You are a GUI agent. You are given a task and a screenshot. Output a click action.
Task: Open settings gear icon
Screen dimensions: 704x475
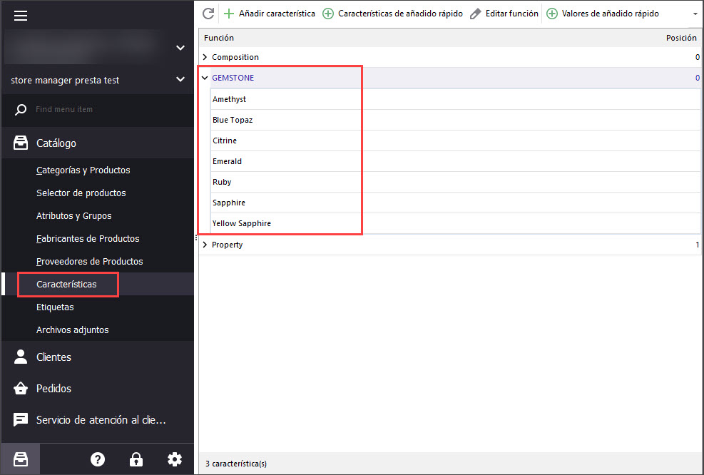[x=175, y=459]
